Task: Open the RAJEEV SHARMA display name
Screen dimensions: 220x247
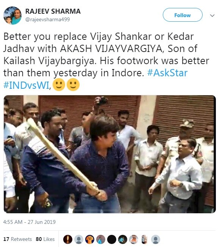Action: tap(53, 11)
